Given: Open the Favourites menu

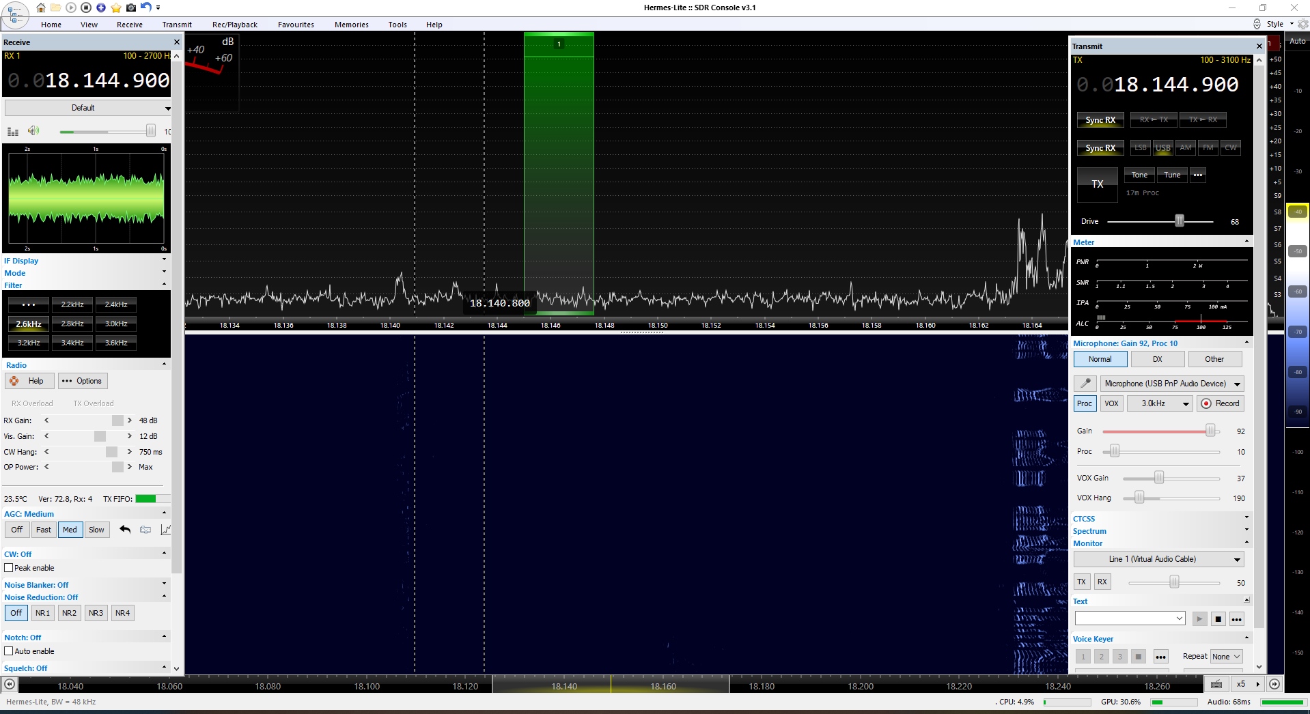Looking at the screenshot, I should pyautogui.click(x=296, y=25).
